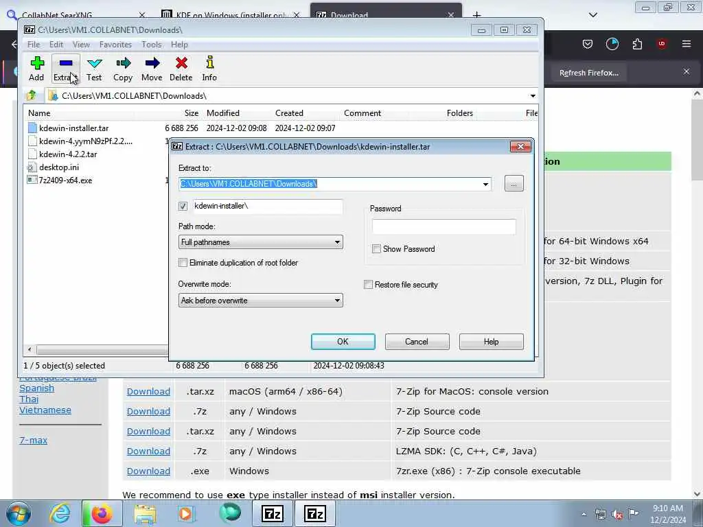The image size is (703, 527).
Task: Select kdewin-4.2.2.tar in file list
Action: (x=68, y=154)
